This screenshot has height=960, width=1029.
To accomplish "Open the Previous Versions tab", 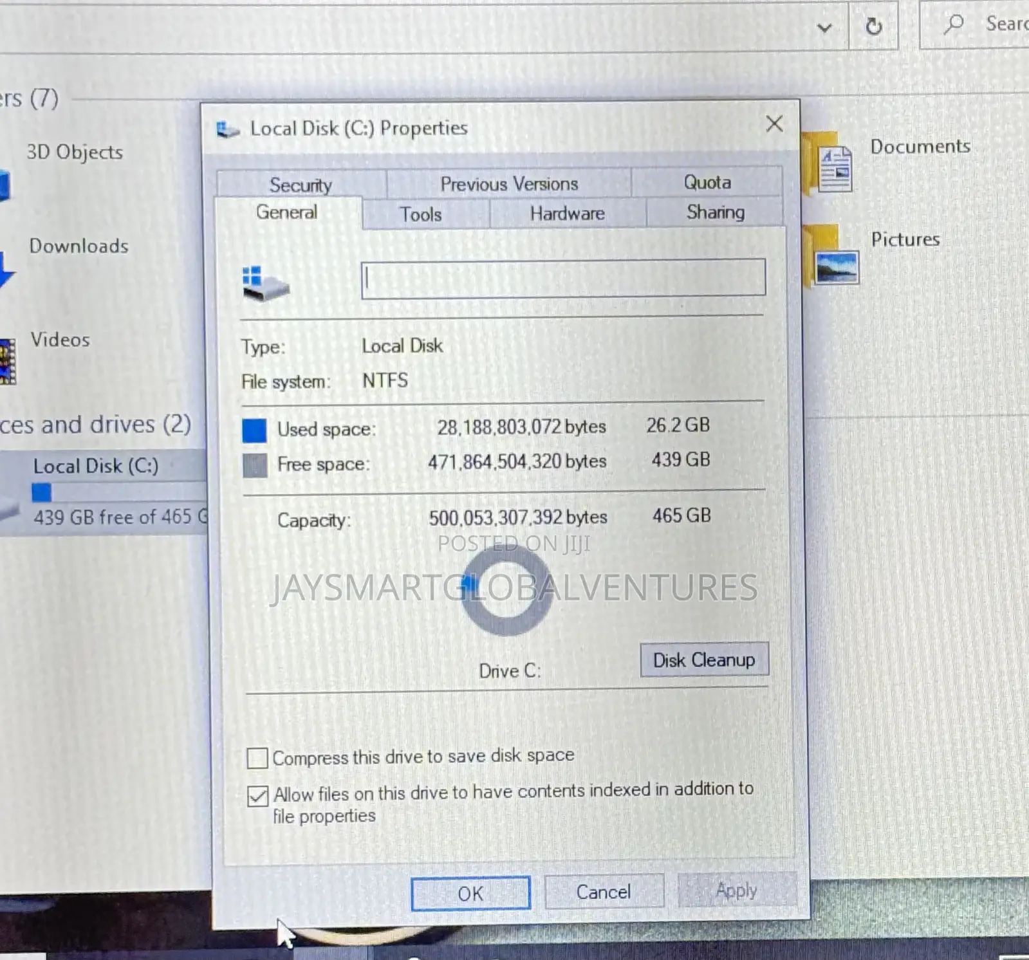I will point(508,184).
